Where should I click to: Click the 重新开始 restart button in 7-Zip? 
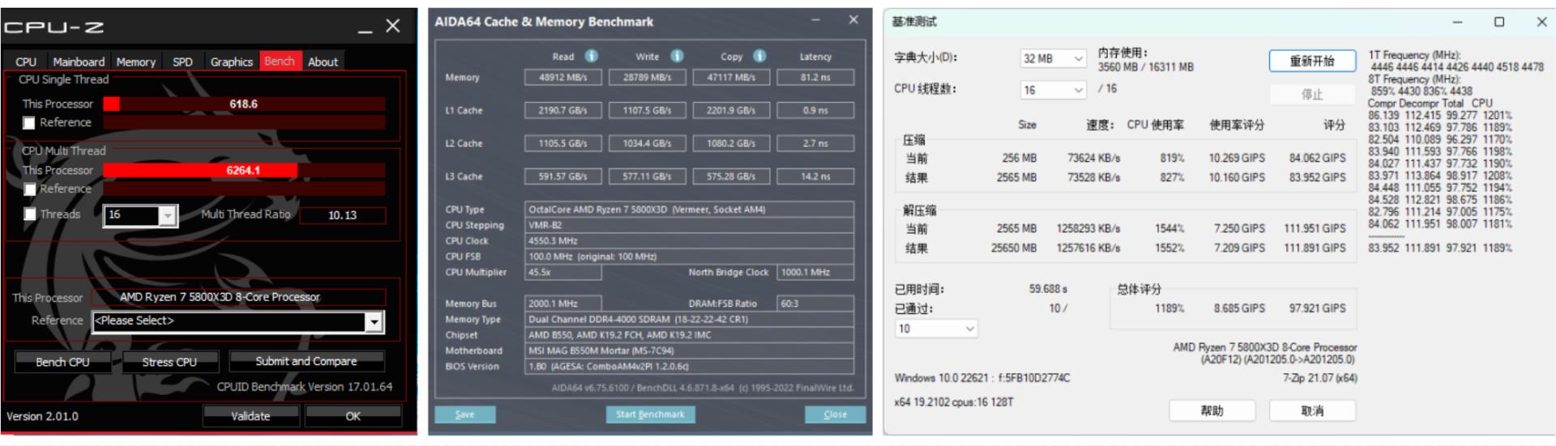tap(1312, 62)
